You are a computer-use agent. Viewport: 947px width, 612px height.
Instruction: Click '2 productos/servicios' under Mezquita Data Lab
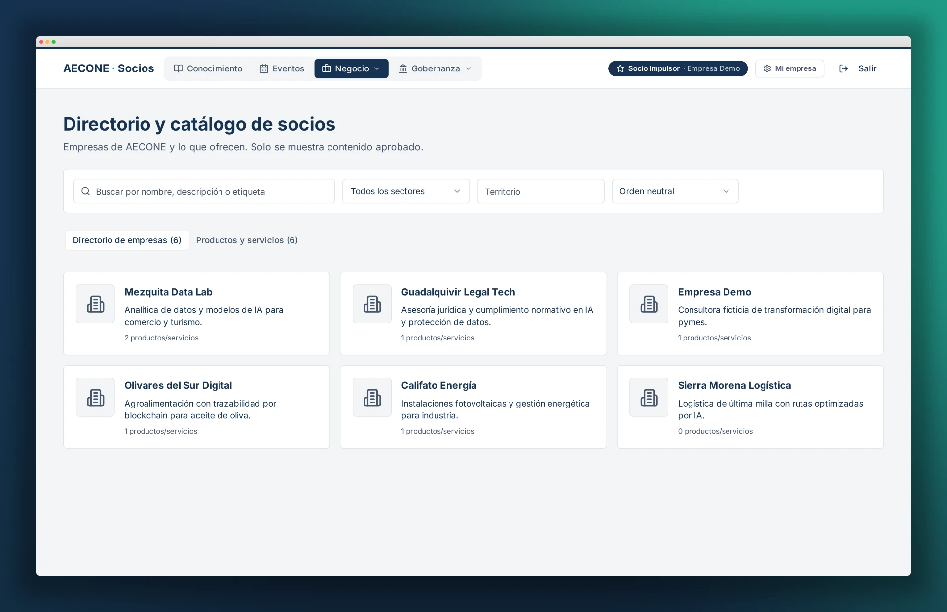tap(161, 338)
